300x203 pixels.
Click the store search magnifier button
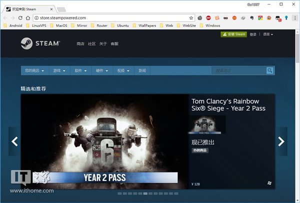click(x=270, y=71)
